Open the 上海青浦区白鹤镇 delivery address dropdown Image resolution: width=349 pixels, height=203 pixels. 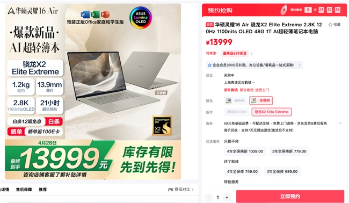click(239, 83)
